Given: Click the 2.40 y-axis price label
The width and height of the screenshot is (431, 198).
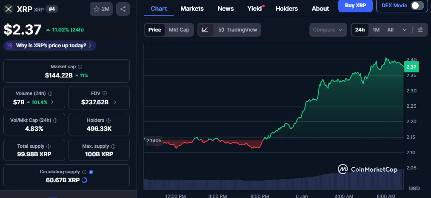Looking at the screenshot, I should [411, 60].
